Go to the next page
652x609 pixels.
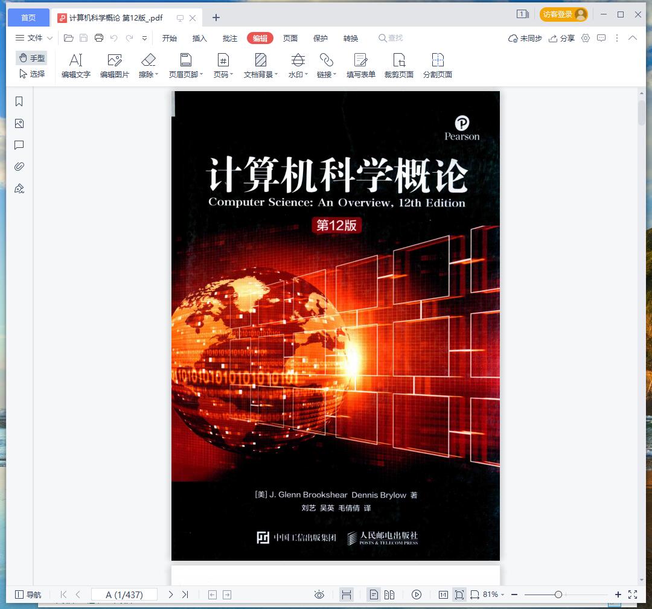pos(170,595)
